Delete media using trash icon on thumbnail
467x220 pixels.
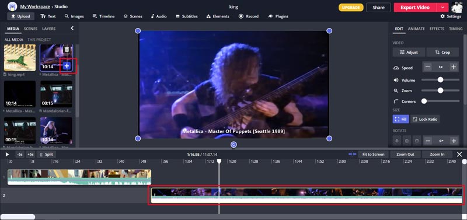[67, 50]
